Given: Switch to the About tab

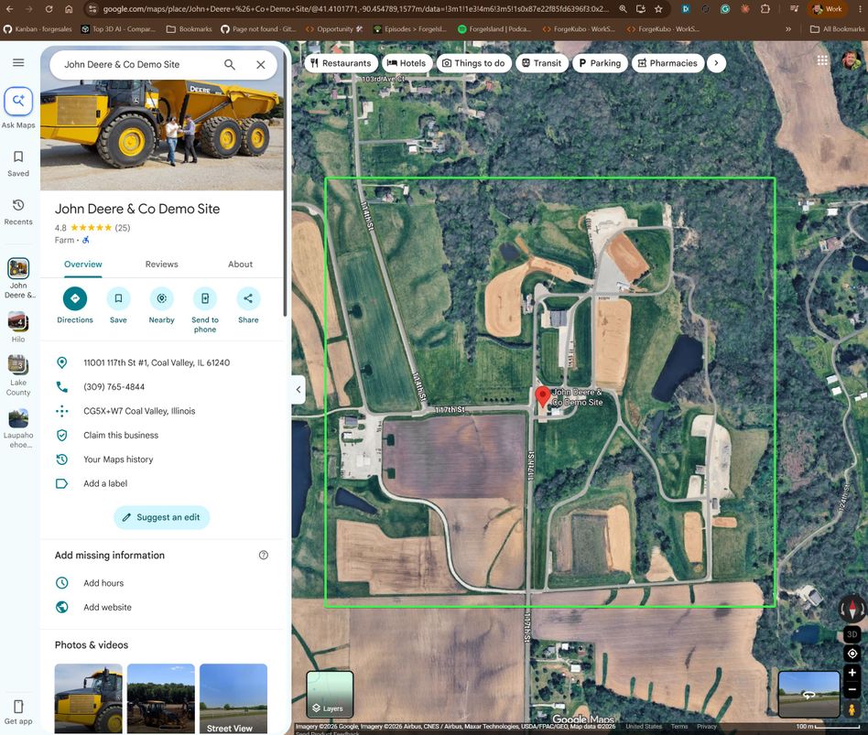Looking at the screenshot, I should click(x=240, y=265).
